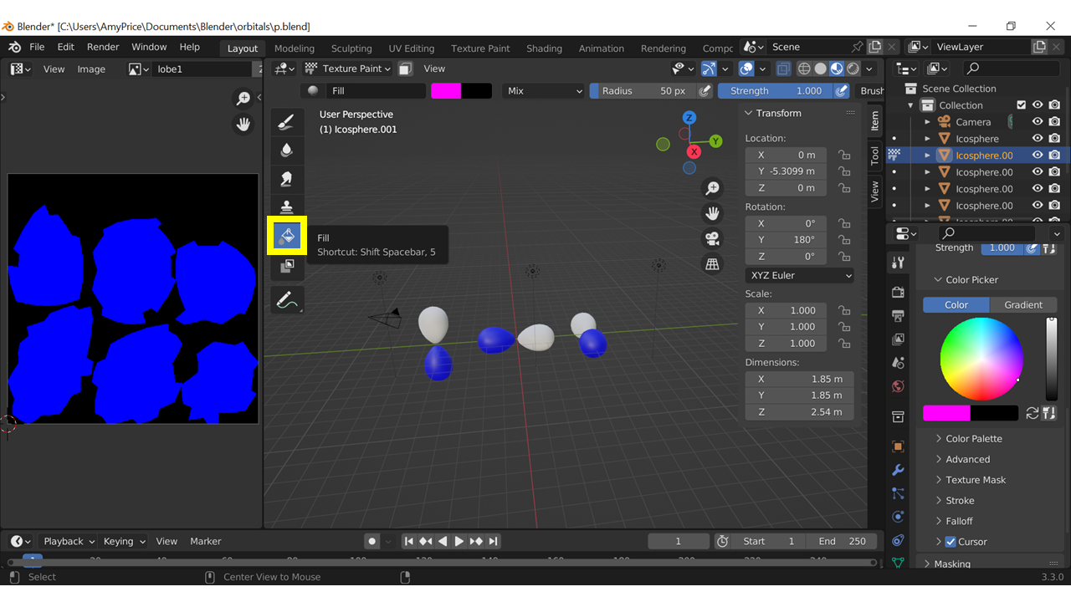The height and width of the screenshot is (602, 1071).
Task: Select the Soften tool
Action: (x=286, y=150)
